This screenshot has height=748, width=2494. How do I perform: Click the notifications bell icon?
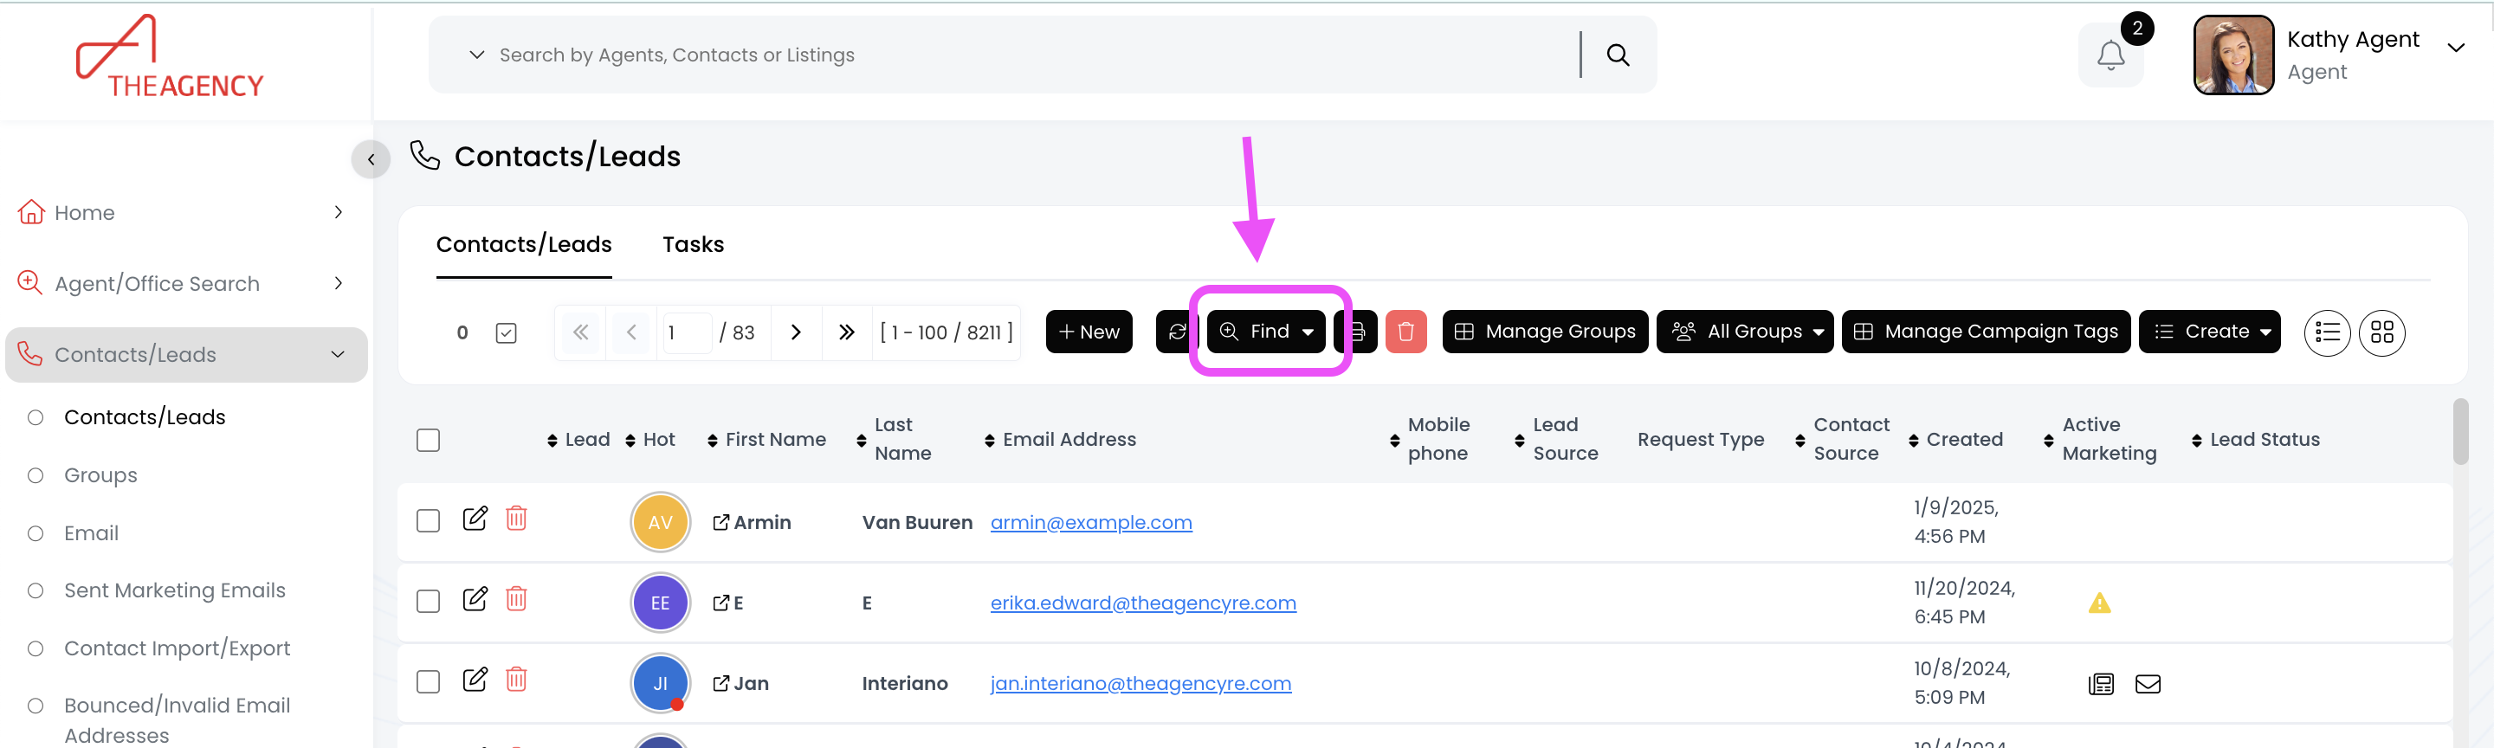pos(2110,55)
